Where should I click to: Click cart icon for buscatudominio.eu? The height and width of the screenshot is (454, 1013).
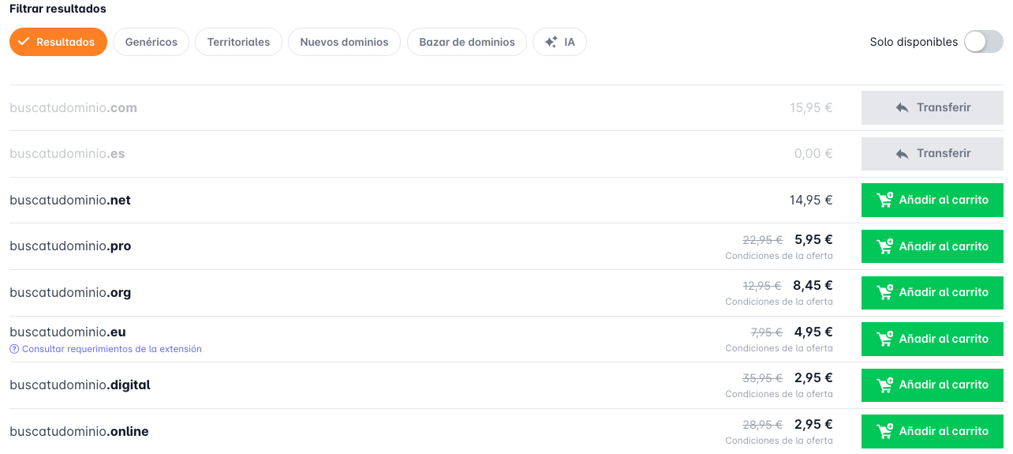coord(885,339)
